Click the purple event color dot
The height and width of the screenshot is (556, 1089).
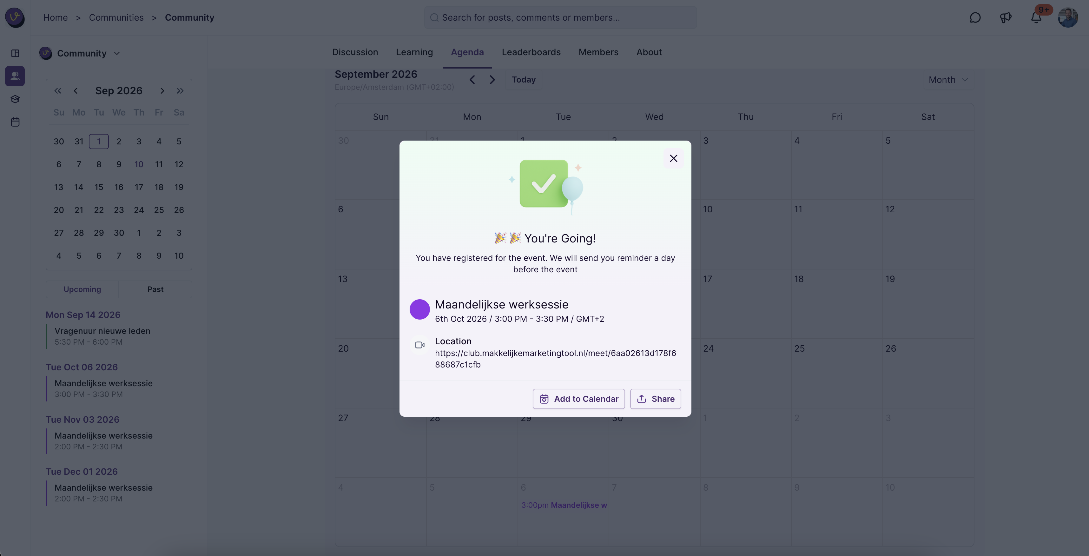(x=420, y=309)
